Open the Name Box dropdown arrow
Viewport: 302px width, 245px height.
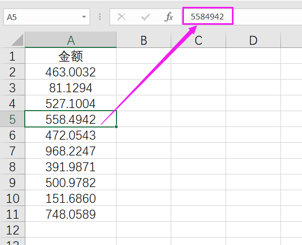click(x=84, y=17)
